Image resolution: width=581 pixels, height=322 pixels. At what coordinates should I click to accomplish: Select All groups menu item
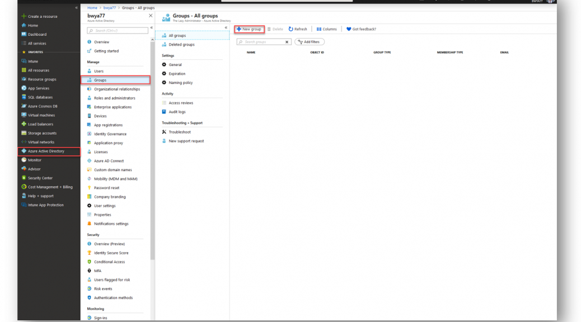click(193, 36)
